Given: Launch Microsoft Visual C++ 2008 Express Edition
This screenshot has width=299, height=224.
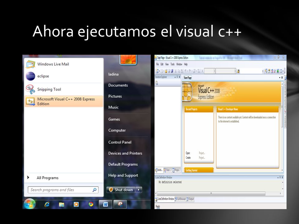Looking at the screenshot, I should (x=64, y=101).
